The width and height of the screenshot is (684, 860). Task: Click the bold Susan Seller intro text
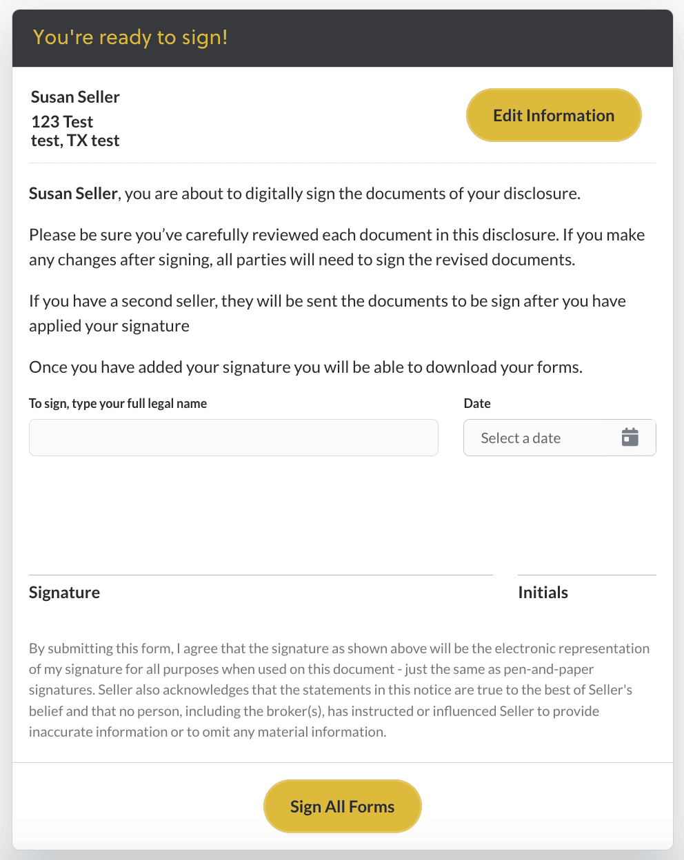(73, 194)
